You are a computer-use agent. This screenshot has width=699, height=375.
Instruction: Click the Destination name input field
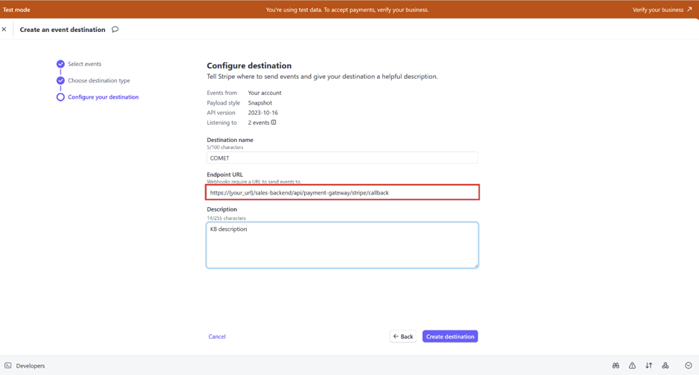[342, 158]
